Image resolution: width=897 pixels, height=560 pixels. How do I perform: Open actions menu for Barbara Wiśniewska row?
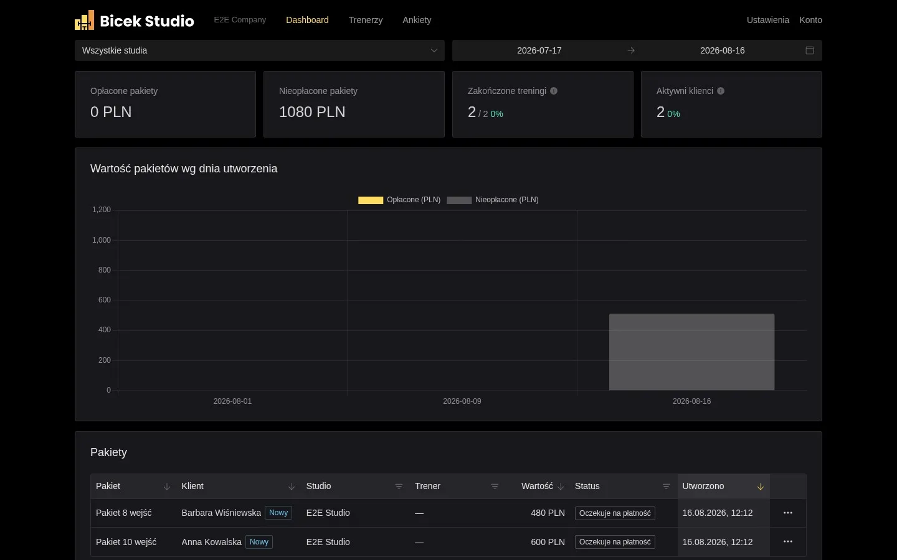788,513
